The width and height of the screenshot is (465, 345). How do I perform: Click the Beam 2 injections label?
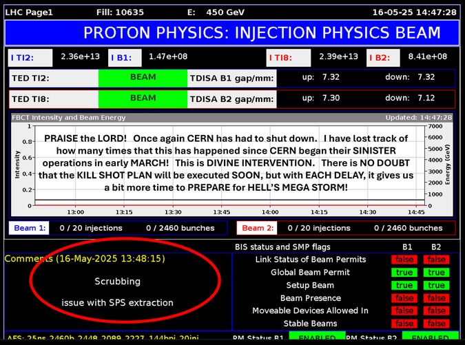257,228
